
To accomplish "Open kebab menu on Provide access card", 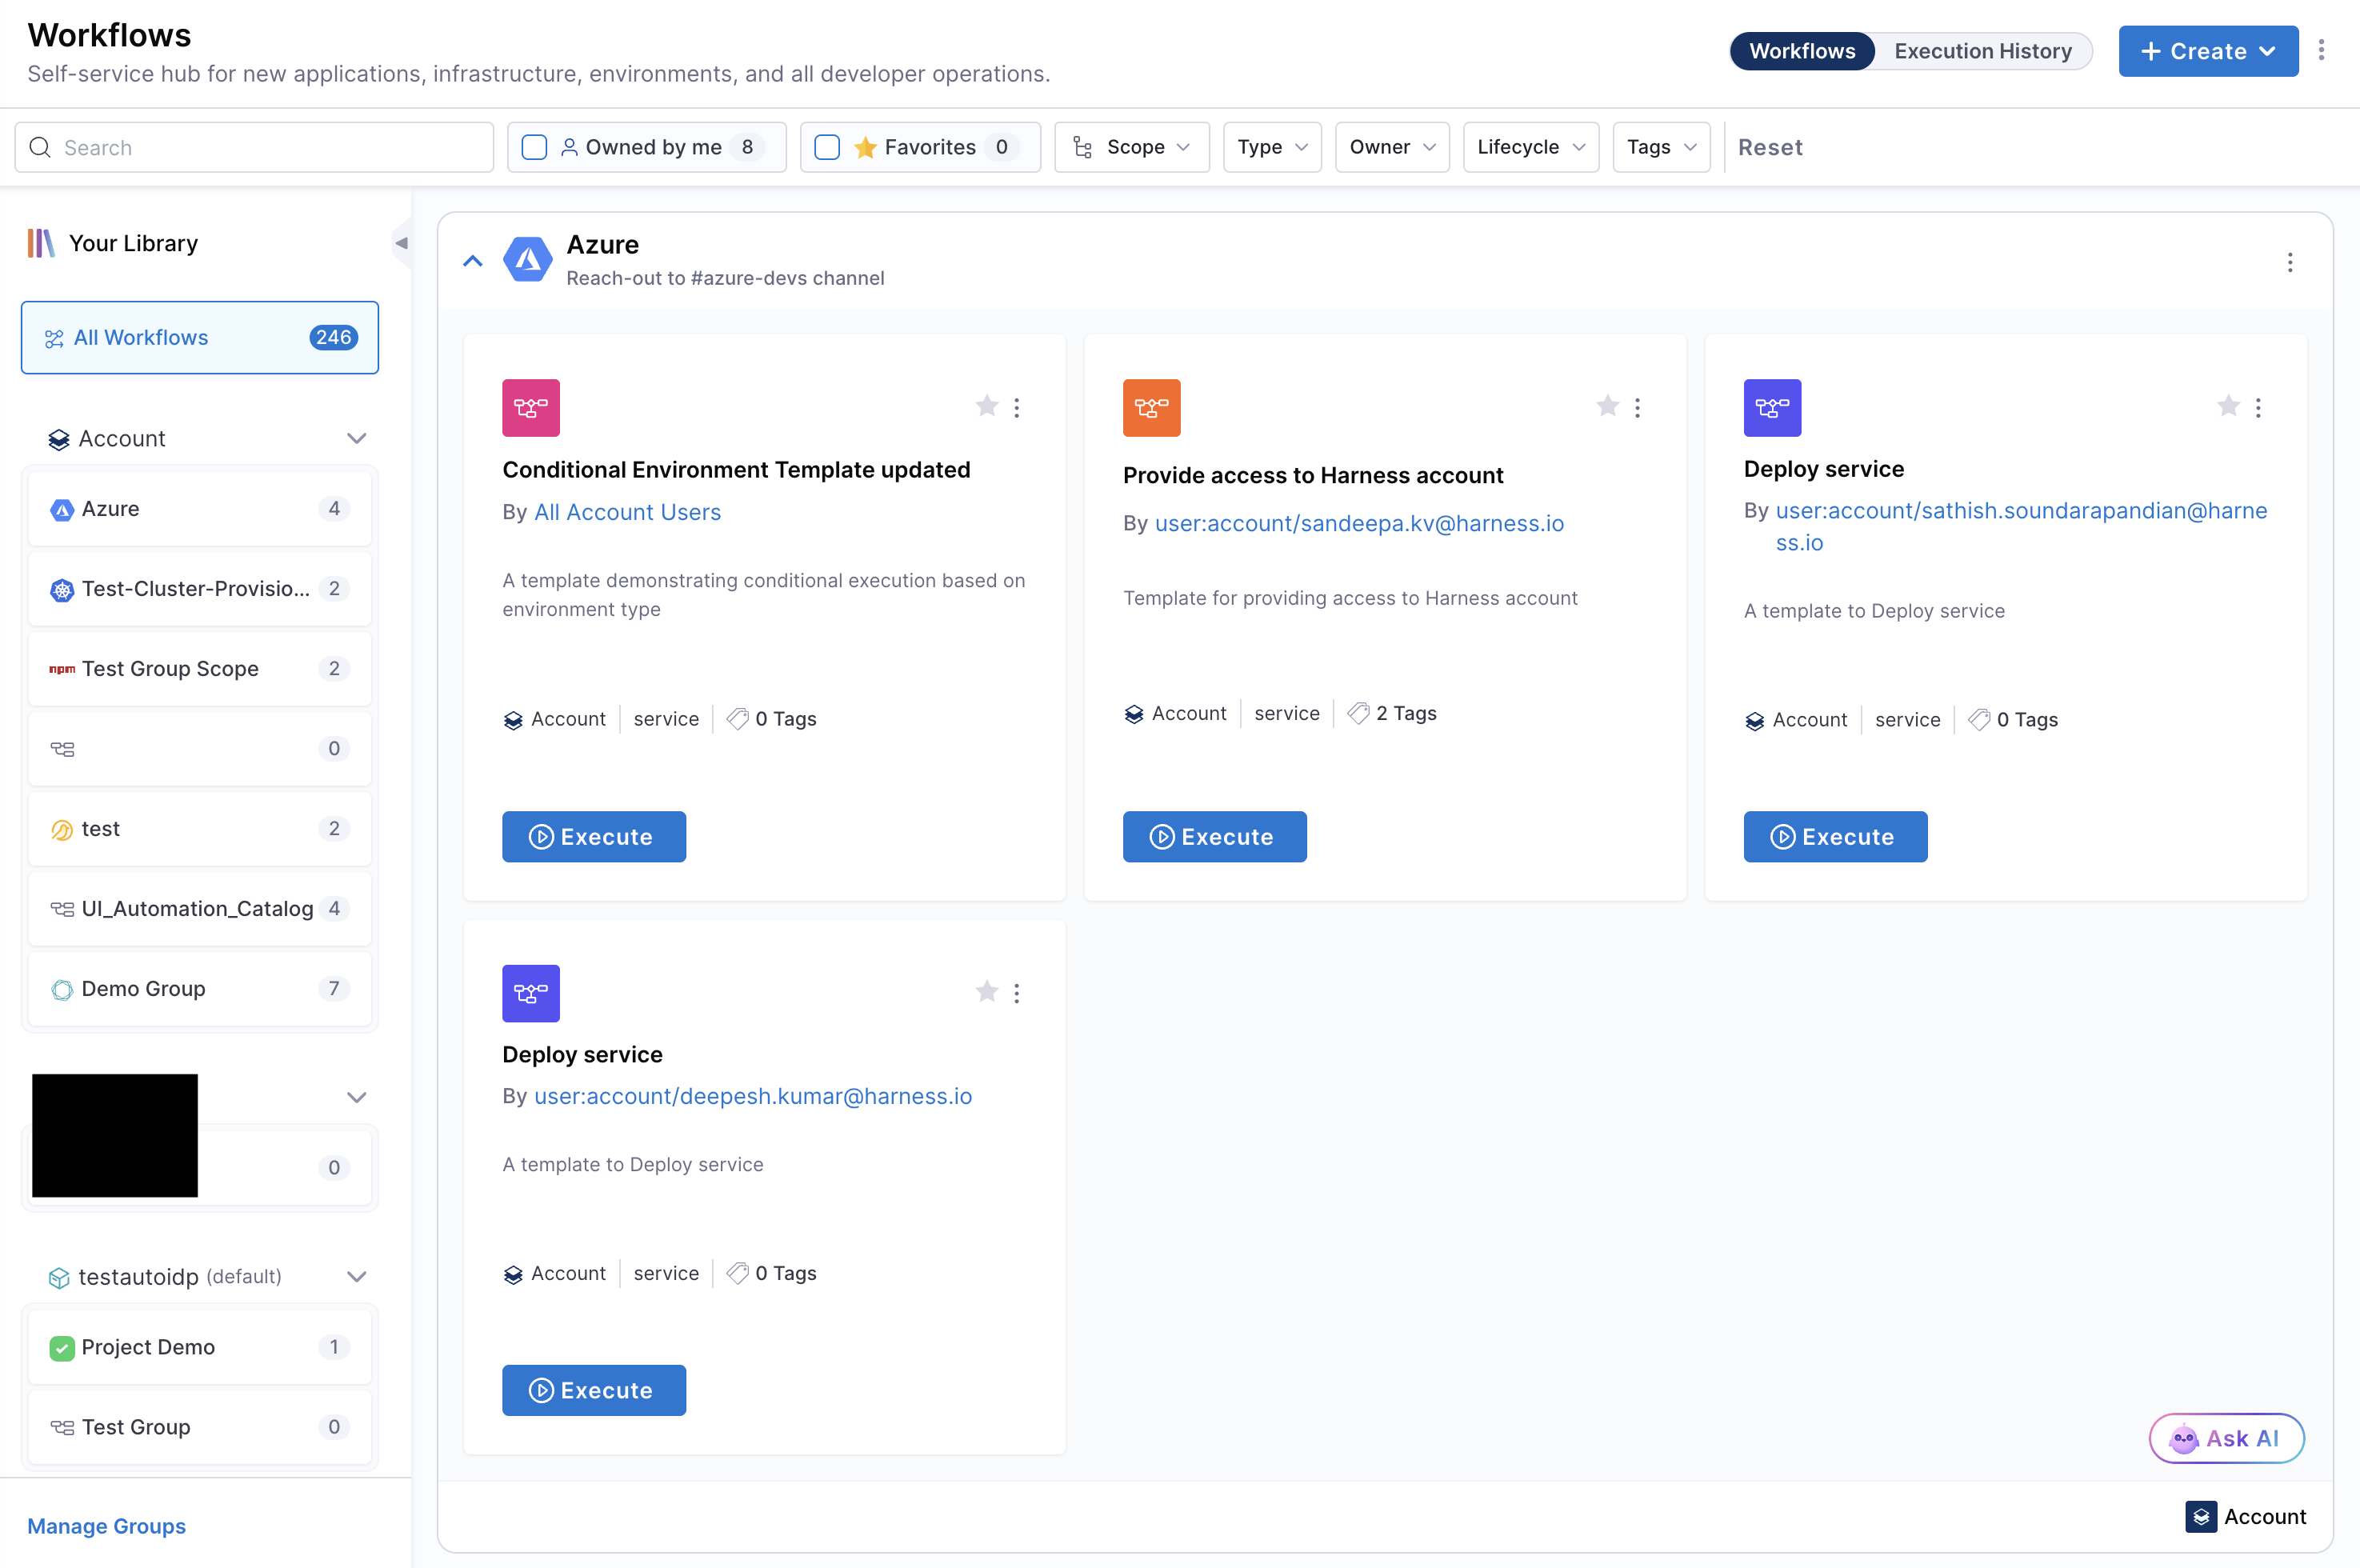I will tap(1637, 407).
